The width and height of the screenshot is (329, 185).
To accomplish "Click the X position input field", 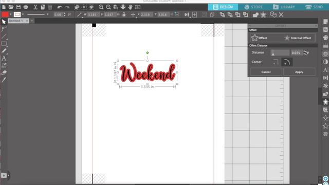I will [147, 14].
